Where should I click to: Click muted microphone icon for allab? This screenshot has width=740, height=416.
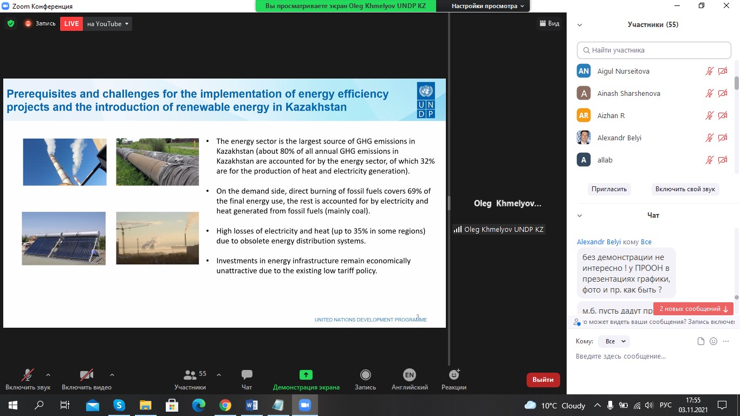point(709,160)
